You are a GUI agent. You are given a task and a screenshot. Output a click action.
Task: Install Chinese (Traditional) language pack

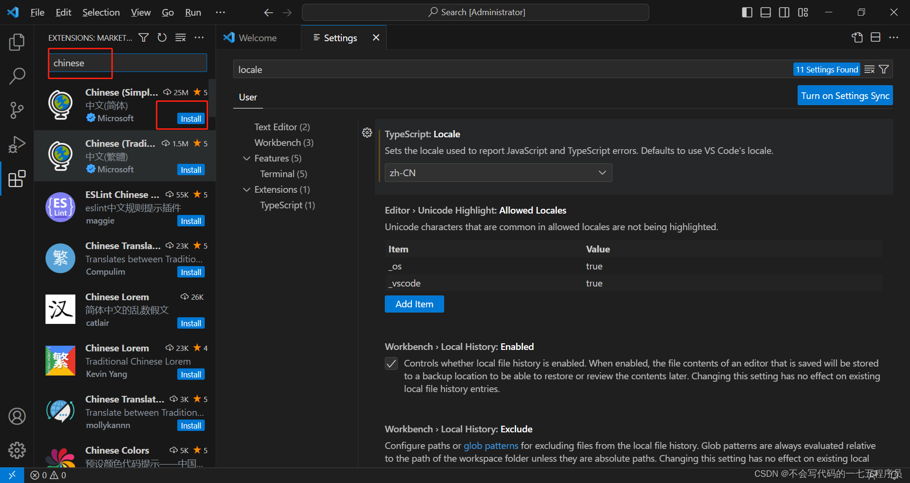(191, 170)
